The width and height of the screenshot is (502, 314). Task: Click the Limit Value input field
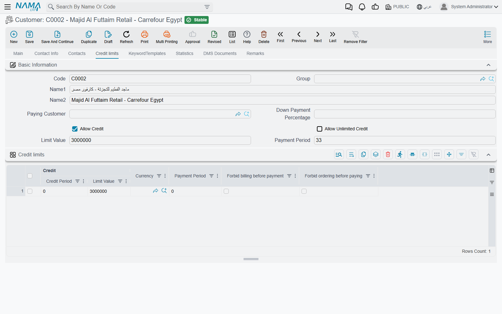click(x=160, y=140)
